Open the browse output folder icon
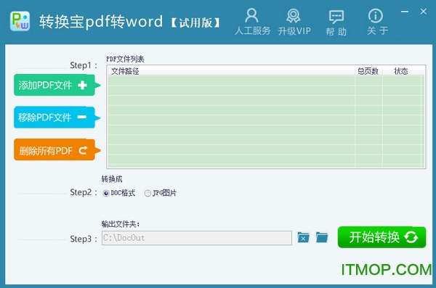 322,237
